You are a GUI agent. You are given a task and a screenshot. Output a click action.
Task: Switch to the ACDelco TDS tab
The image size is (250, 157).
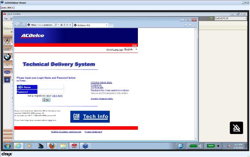pyautogui.click(x=91, y=25)
